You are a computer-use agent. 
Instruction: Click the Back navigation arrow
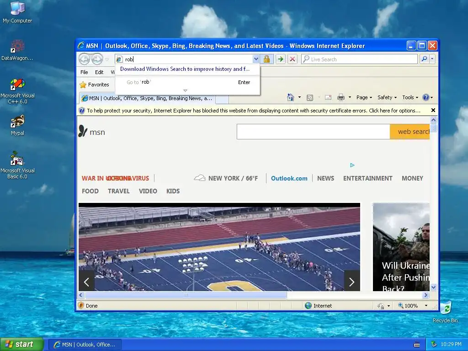point(85,59)
